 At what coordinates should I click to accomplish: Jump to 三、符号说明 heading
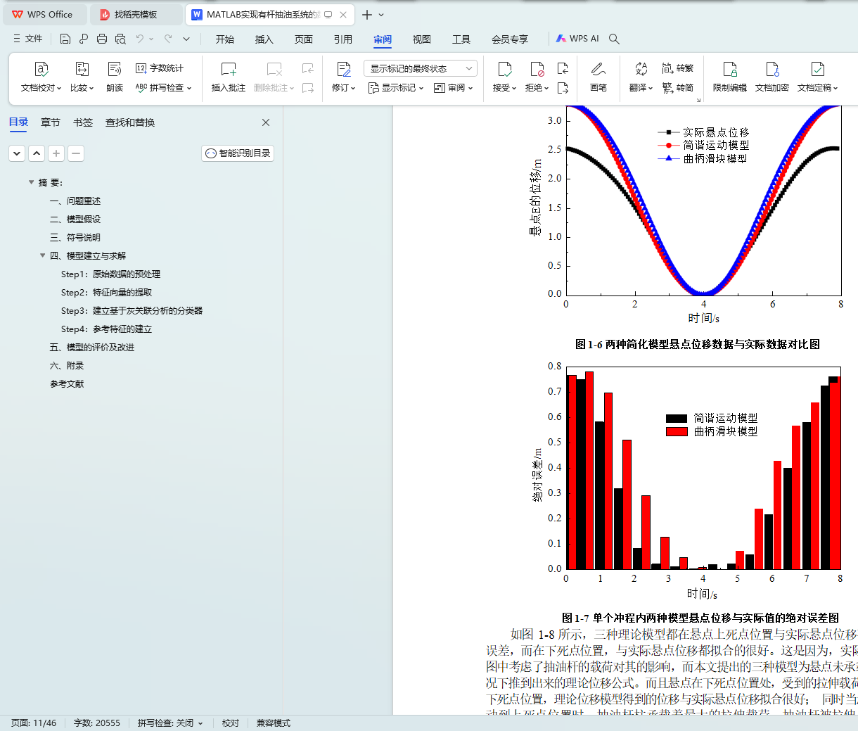pos(75,237)
